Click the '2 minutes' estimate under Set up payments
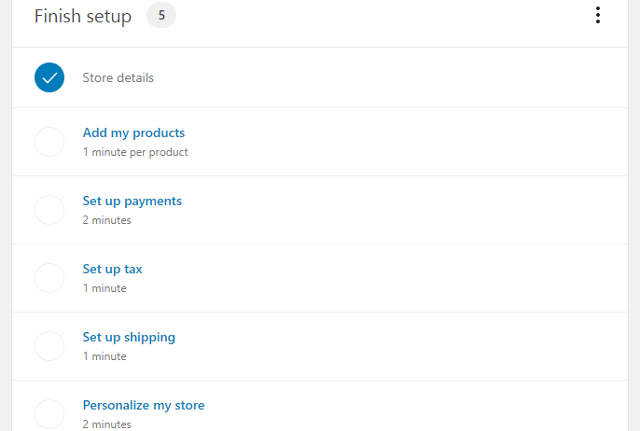 click(107, 220)
